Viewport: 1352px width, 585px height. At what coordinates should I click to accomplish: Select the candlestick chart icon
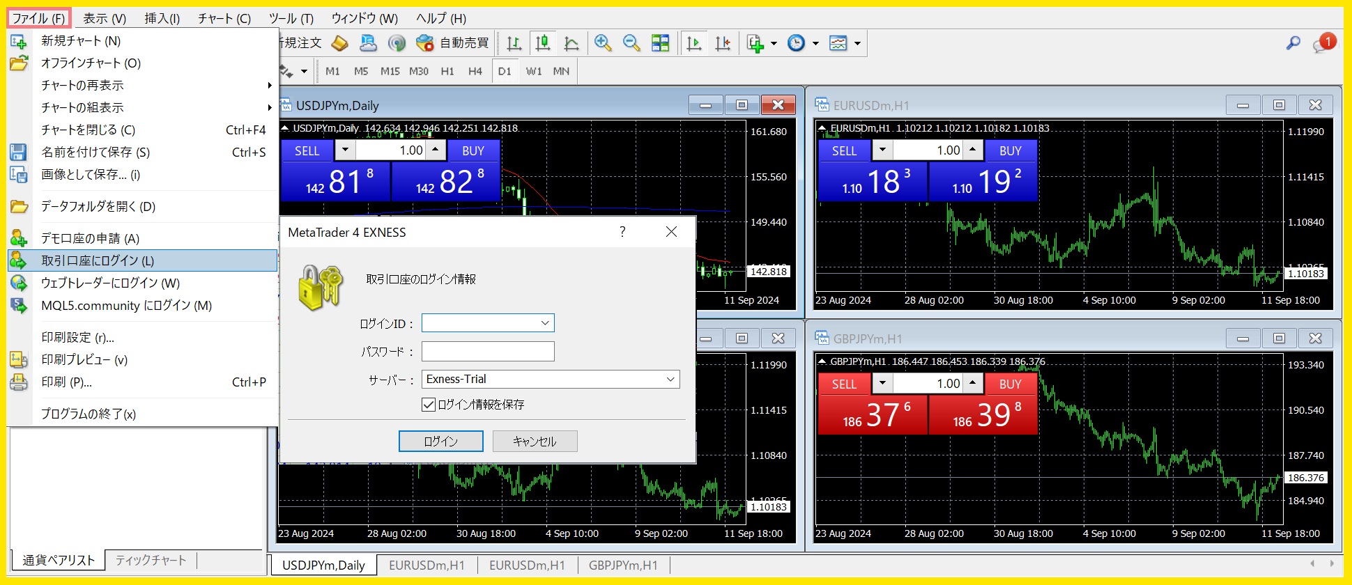tap(543, 43)
